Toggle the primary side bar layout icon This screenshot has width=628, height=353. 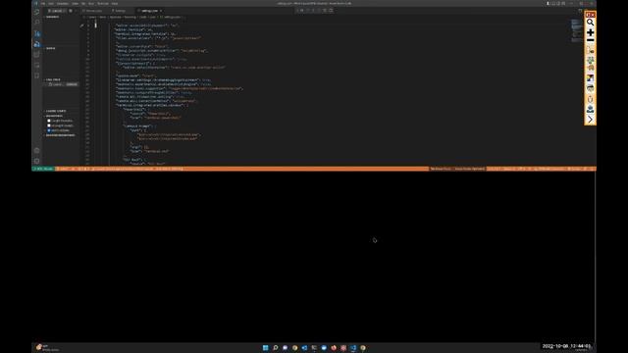tap(548, 3)
